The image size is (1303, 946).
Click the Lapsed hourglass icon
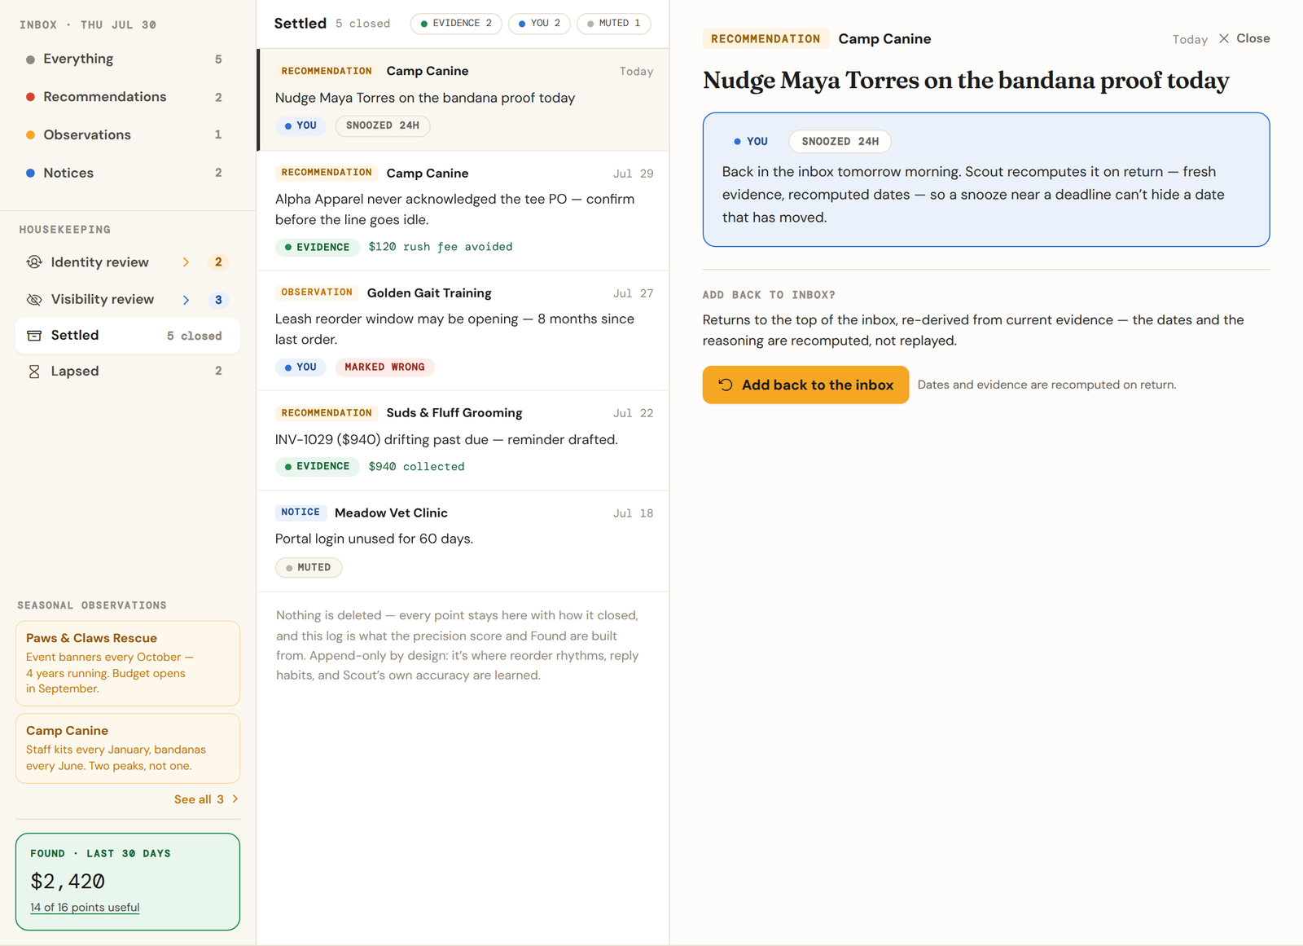point(34,372)
